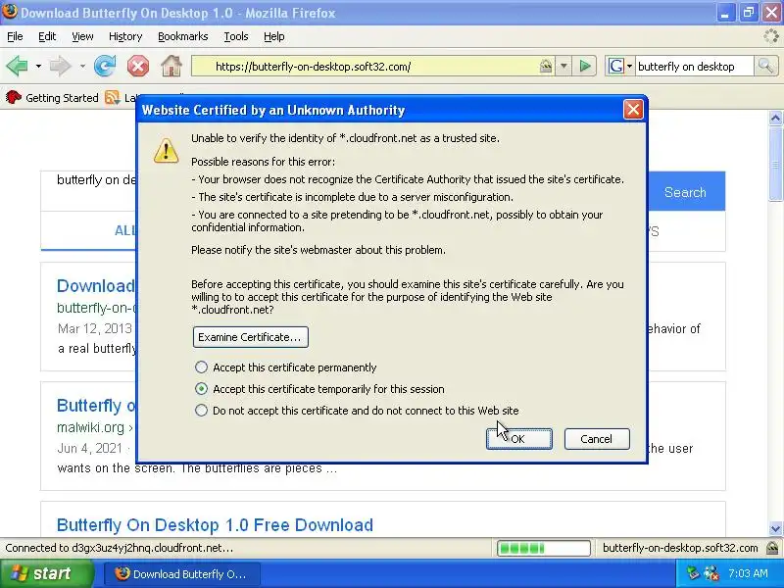The width and height of the screenshot is (784, 588).
Task: Open the search engine selector dropdown arrow
Action: (629, 66)
